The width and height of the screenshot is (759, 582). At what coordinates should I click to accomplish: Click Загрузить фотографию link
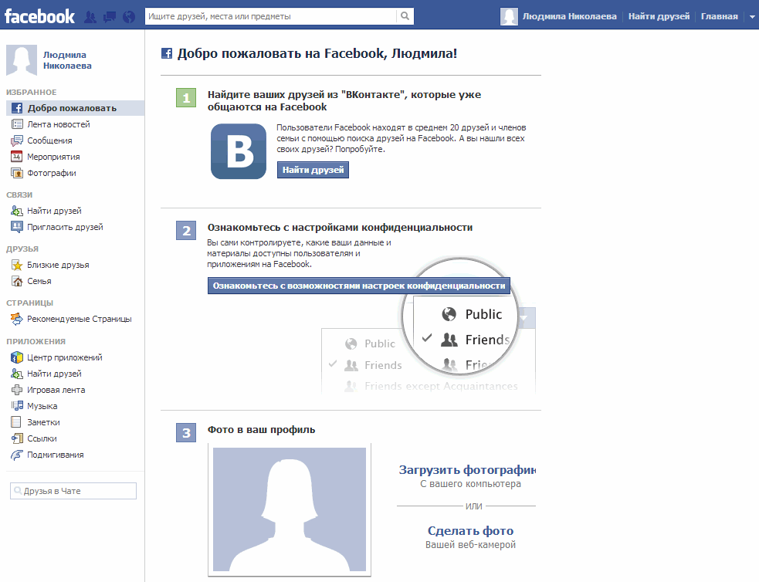point(467,470)
